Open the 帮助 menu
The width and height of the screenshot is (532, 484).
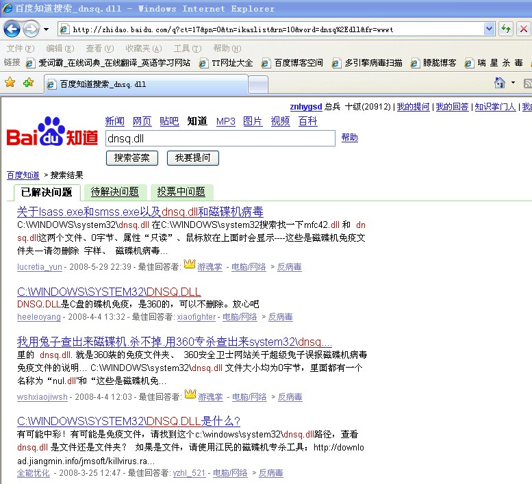click(x=227, y=49)
